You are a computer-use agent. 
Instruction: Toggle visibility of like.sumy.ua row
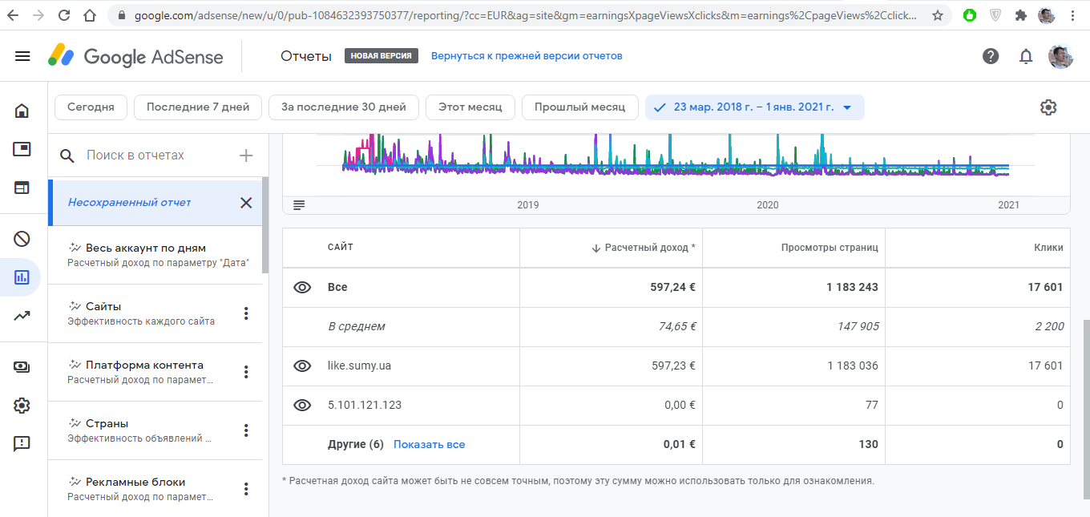click(302, 366)
